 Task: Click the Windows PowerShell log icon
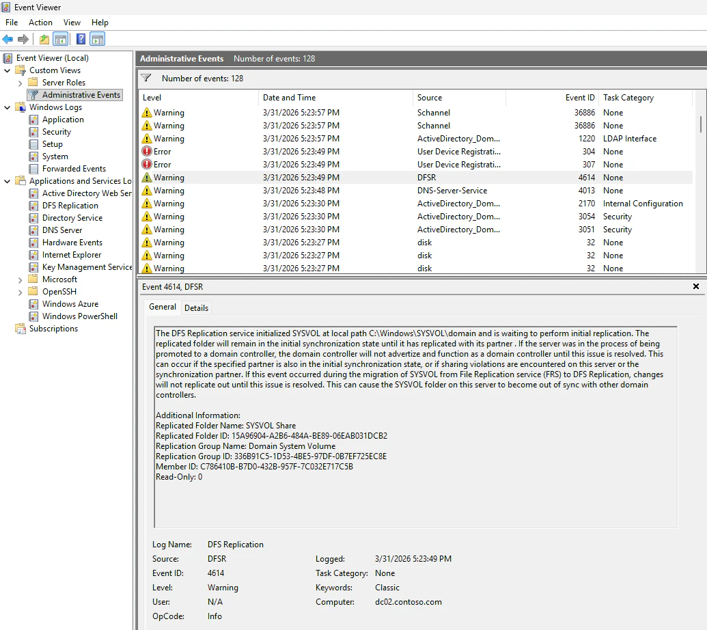coord(33,316)
